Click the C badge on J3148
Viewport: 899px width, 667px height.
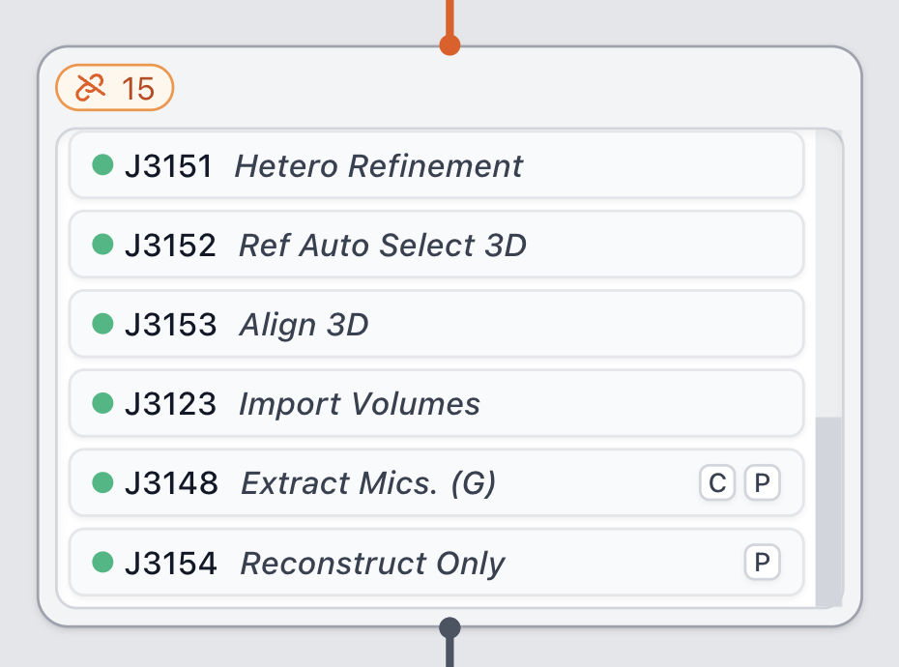click(x=717, y=483)
